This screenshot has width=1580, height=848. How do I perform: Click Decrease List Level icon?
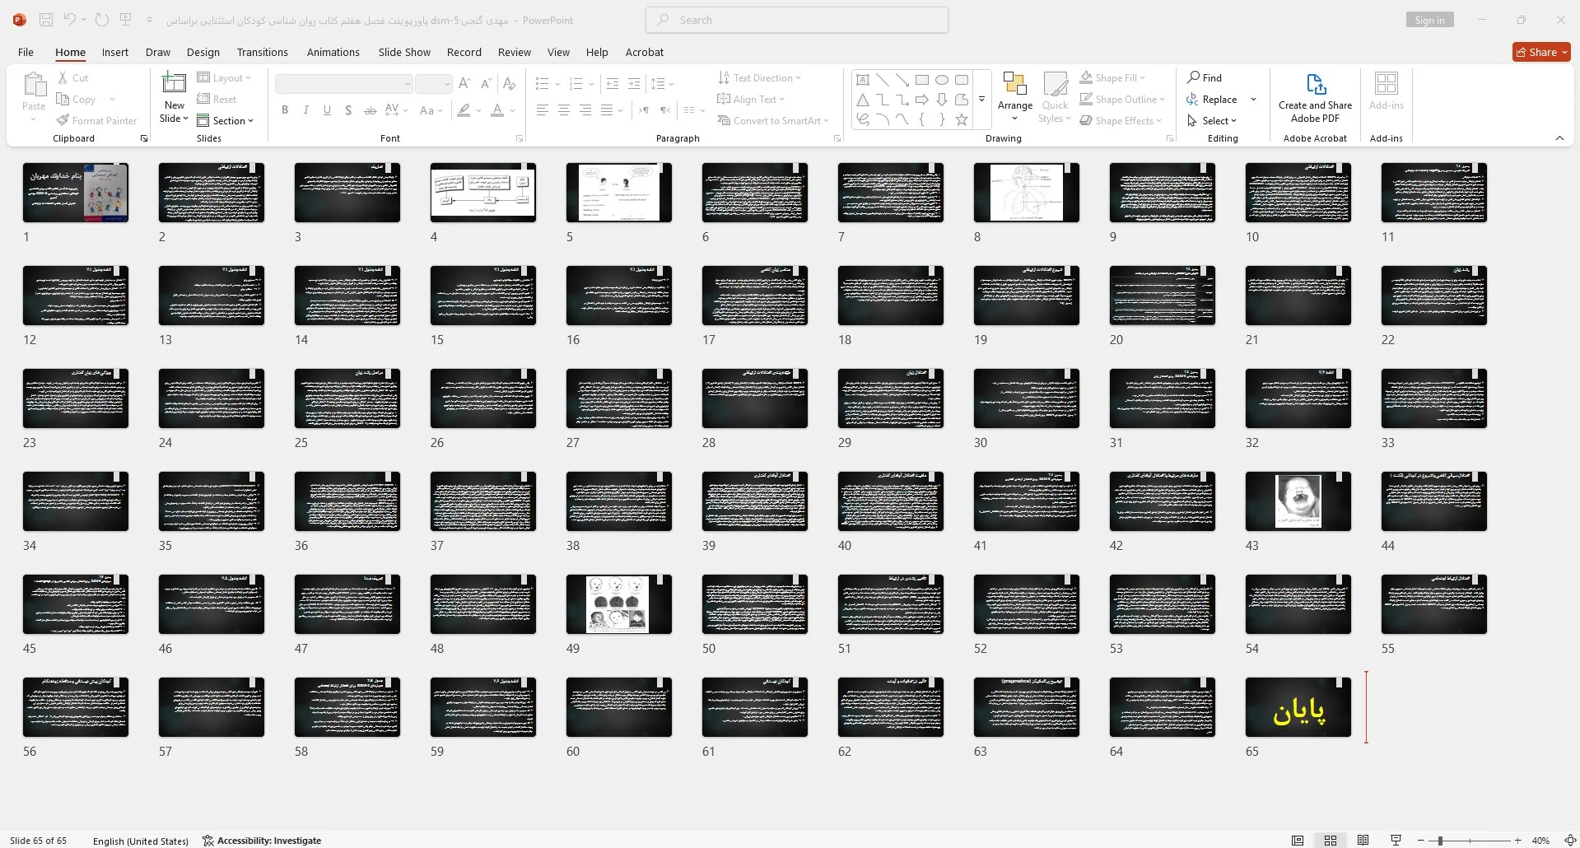(x=613, y=83)
